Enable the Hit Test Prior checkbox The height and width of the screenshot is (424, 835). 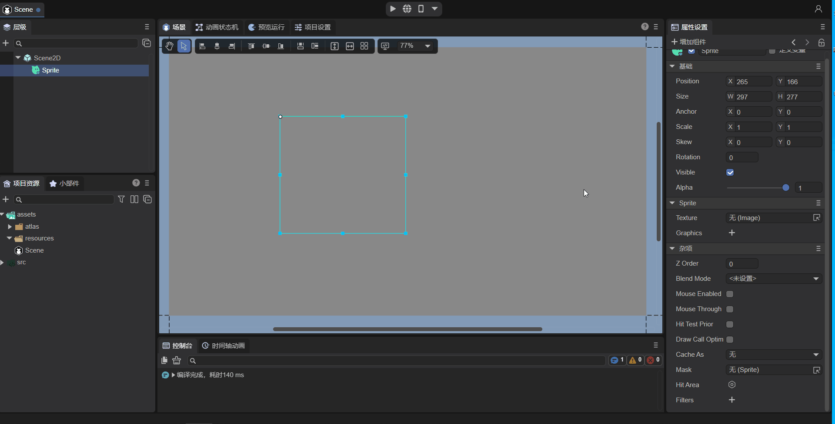(730, 324)
